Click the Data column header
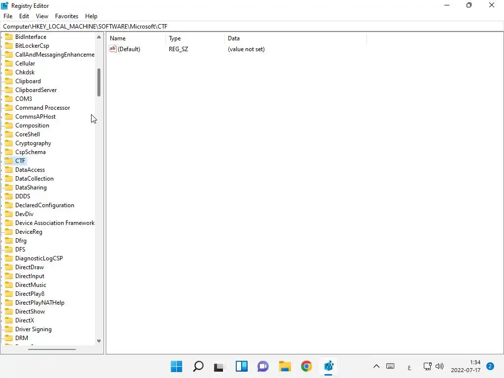This screenshot has width=504, height=378. coord(295,38)
